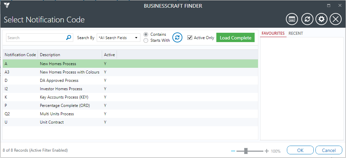Click the round X close icon in header

coord(335,19)
